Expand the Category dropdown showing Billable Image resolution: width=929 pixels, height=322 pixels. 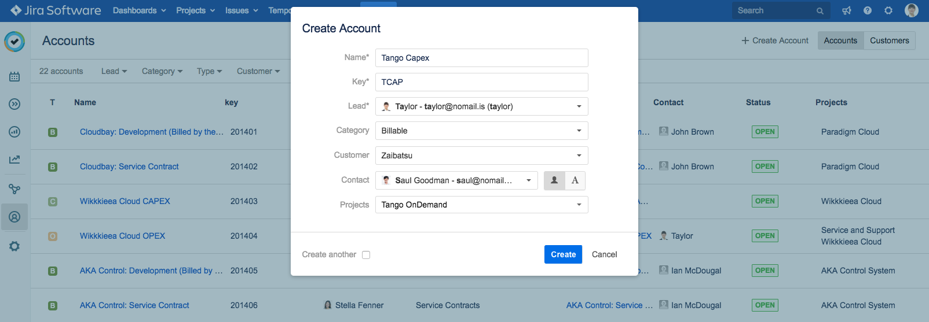481,131
